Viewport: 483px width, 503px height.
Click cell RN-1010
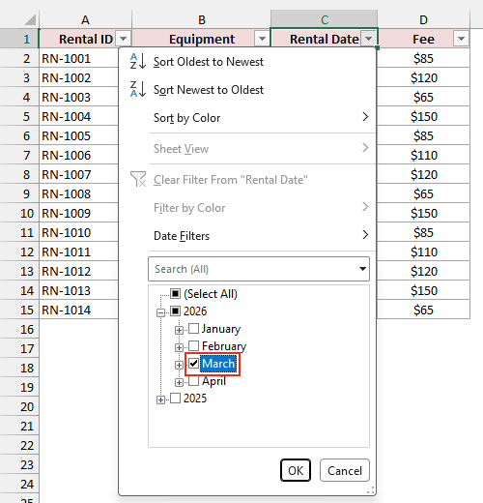pos(79,232)
